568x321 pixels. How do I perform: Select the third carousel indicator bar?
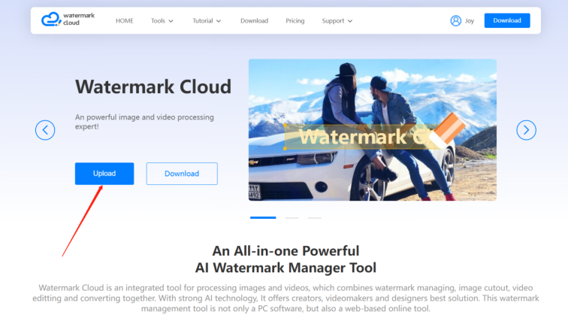[314, 218]
